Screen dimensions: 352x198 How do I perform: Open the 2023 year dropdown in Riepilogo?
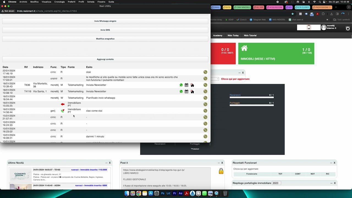pyautogui.click(x=276, y=183)
